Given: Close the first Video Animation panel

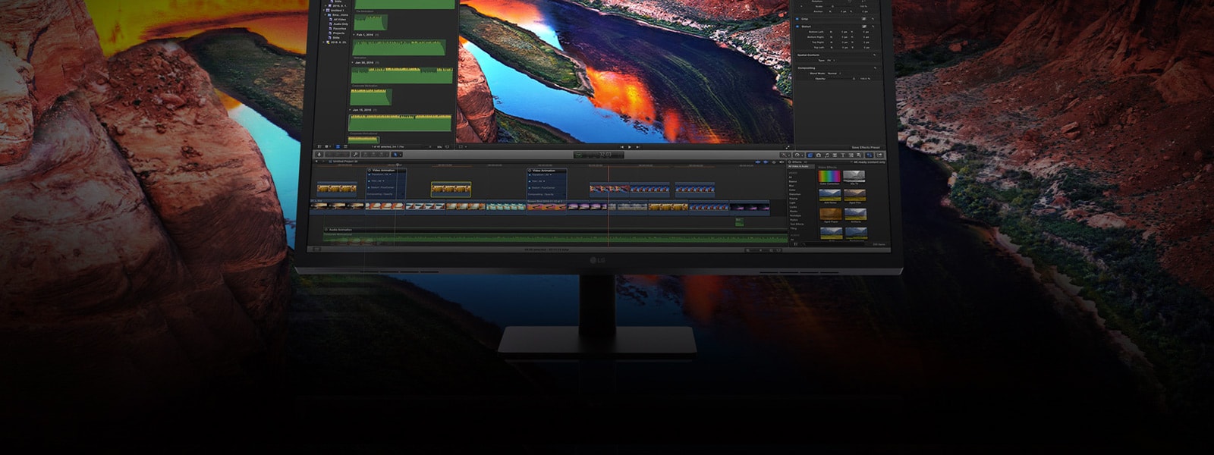Looking at the screenshot, I should (x=370, y=170).
